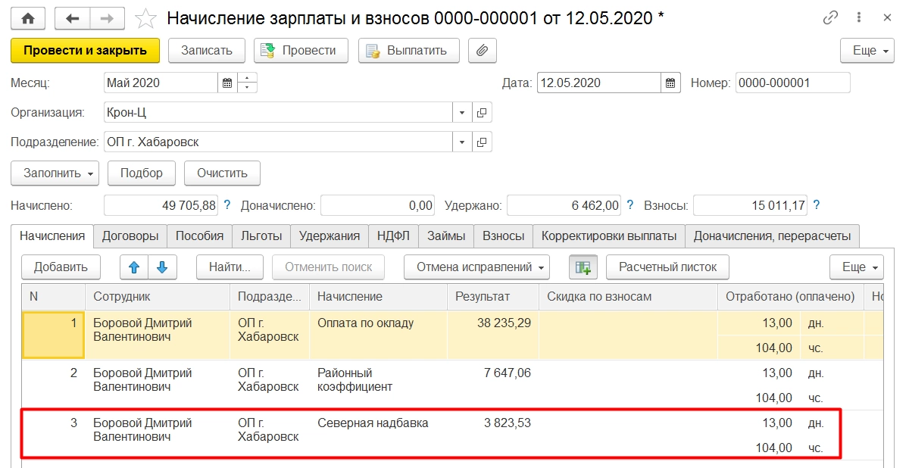The width and height of the screenshot is (909, 468).
Task: Switch to the Займы tab
Action: [x=446, y=236]
